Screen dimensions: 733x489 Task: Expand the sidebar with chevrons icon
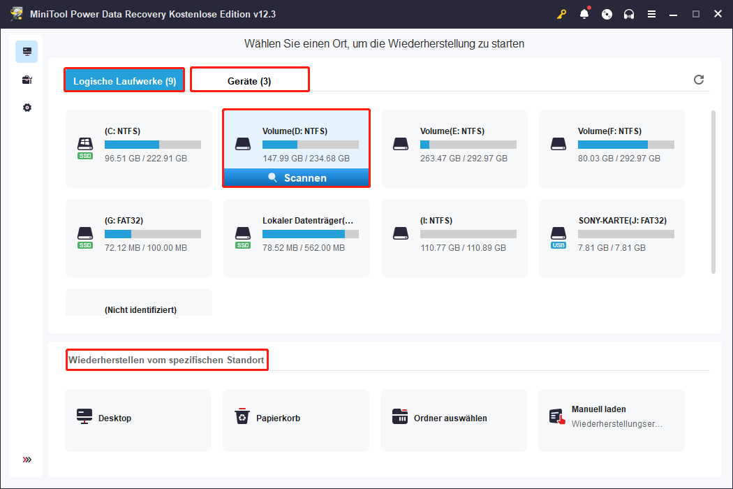click(x=27, y=460)
